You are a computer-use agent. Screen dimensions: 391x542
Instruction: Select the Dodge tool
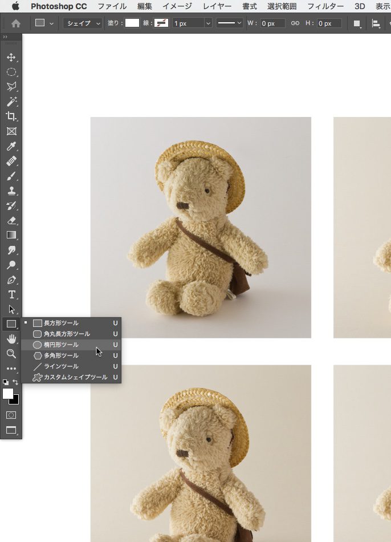11,265
